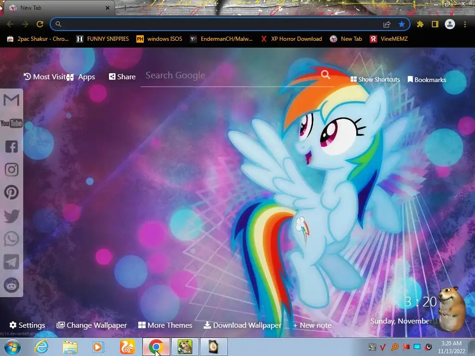Viewport: 475px width, 356px height.
Task: Open XP Horror Download bookmark
Action: pos(291,39)
